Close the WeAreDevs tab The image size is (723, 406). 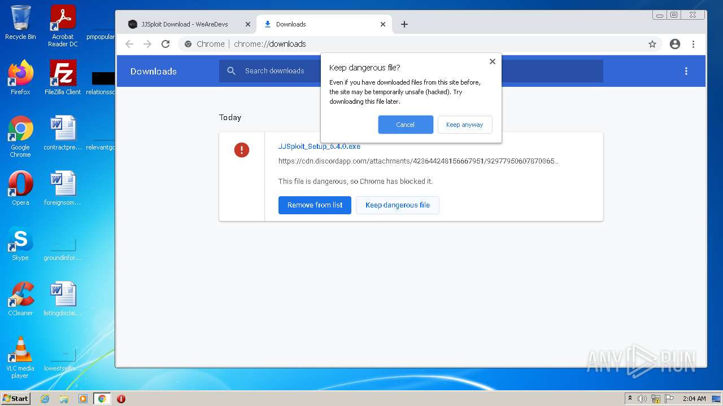point(248,24)
